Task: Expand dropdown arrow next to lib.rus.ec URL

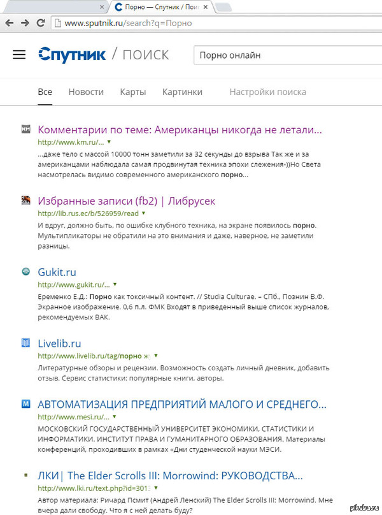Action: (143, 213)
